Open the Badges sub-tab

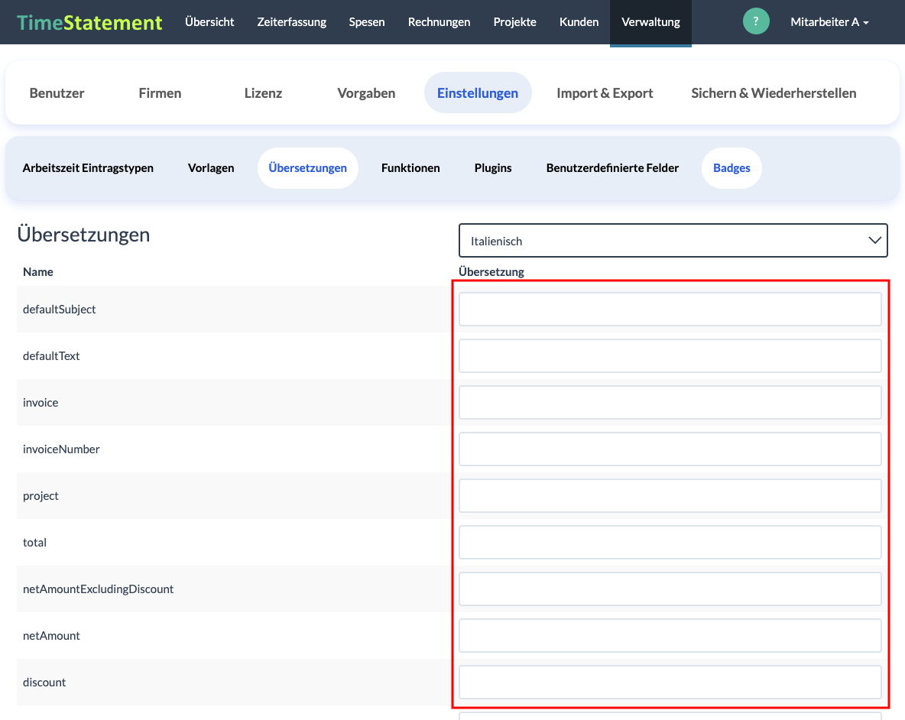coord(731,168)
